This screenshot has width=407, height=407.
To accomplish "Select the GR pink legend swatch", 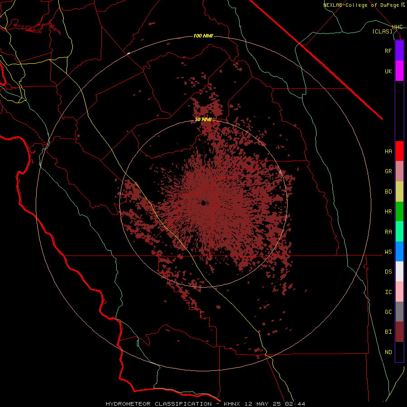I will point(399,171).
